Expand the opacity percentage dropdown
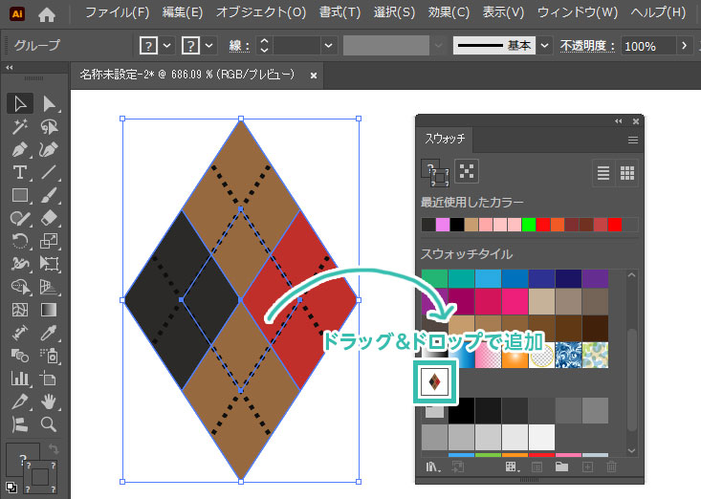 coord(685,45)
